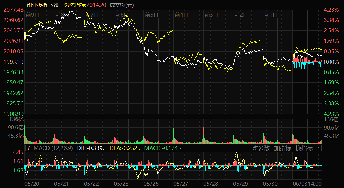
Task: Click the 1942.62 price axis label
Action: click(x=13, y=93)
